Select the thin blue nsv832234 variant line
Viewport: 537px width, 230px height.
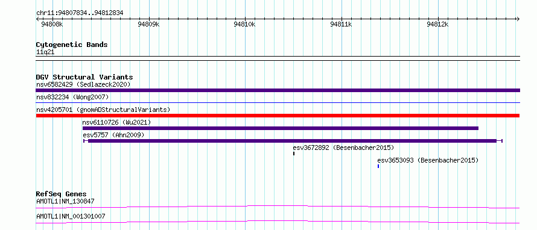point(278,102)
